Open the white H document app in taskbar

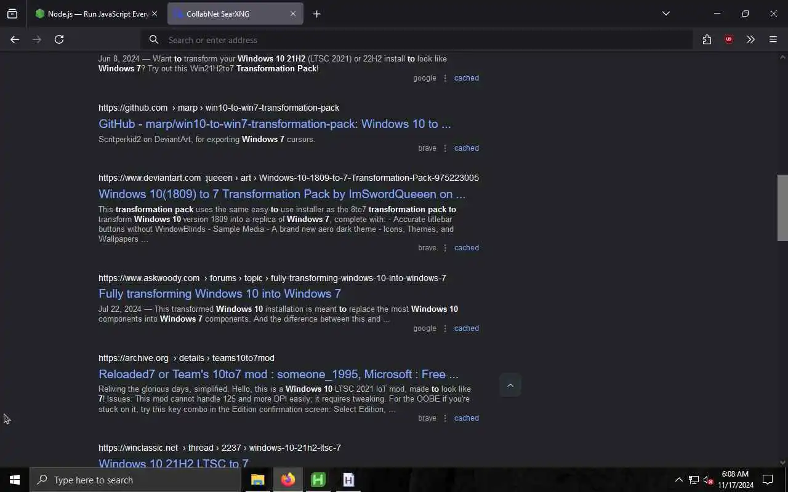348,480
